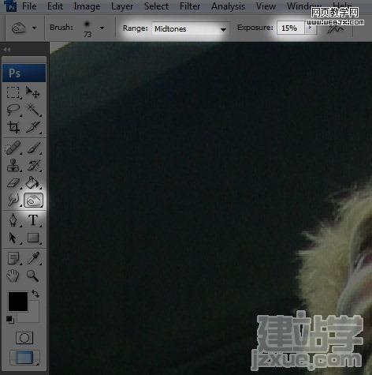The height and width of the screenshot is (375, 372).
Task: Open the View menu
Action: (x=266, y=6)
